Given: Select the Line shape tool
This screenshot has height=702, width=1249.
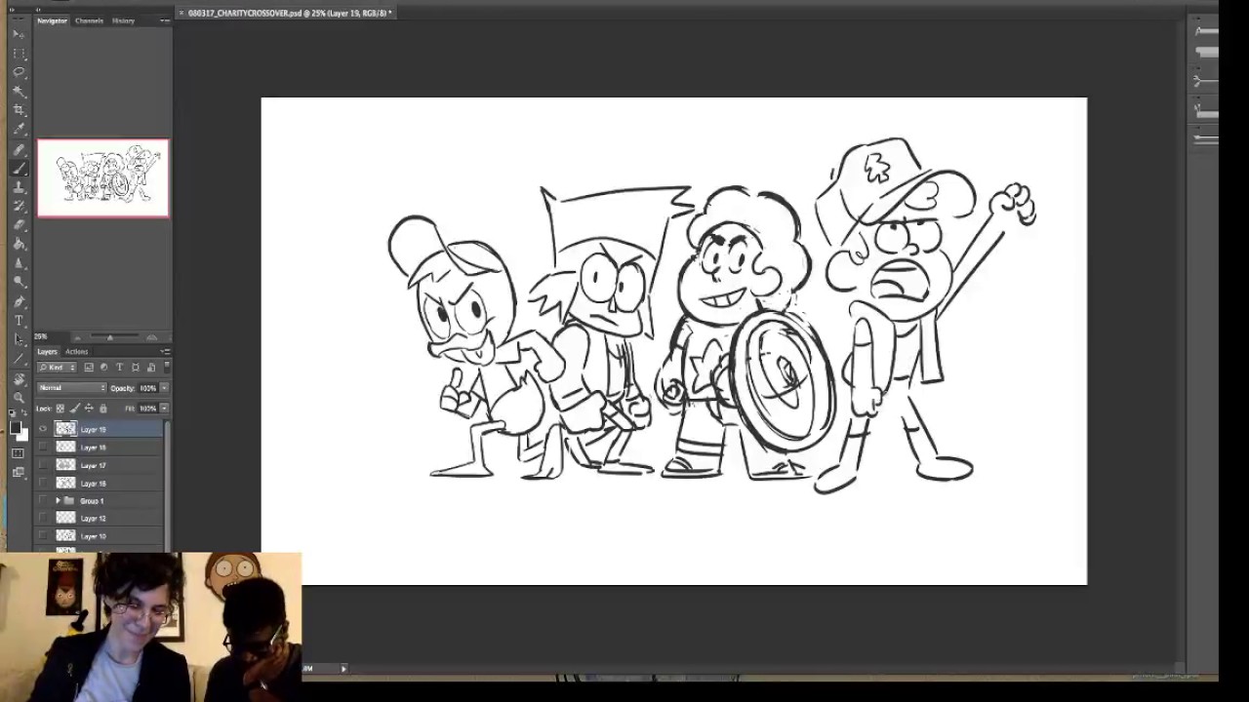Looking at the screenshot, I should (x=19, y=359).
